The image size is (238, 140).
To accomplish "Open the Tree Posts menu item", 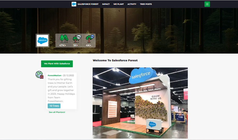I will (146, 4).
